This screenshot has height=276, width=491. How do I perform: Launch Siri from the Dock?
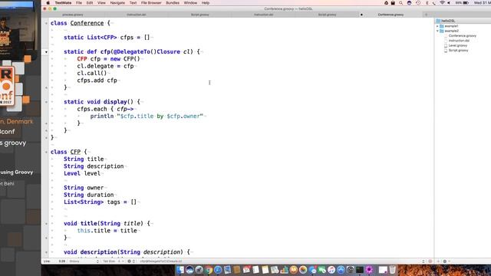[x=189, y=270]
